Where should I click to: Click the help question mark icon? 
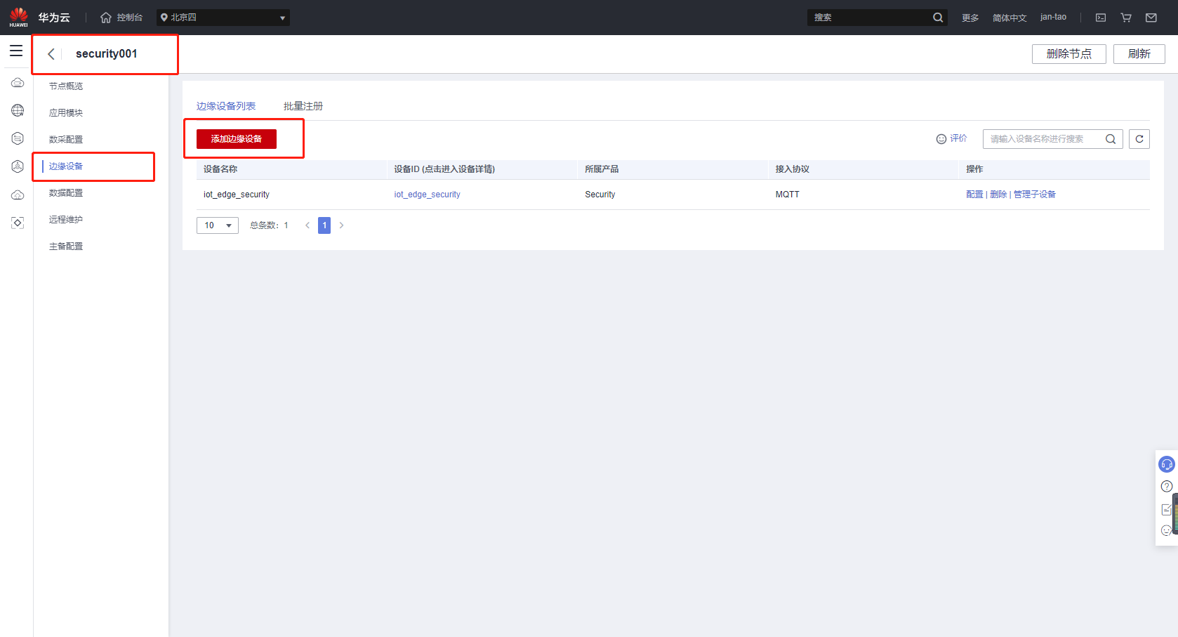(1167, 486)
